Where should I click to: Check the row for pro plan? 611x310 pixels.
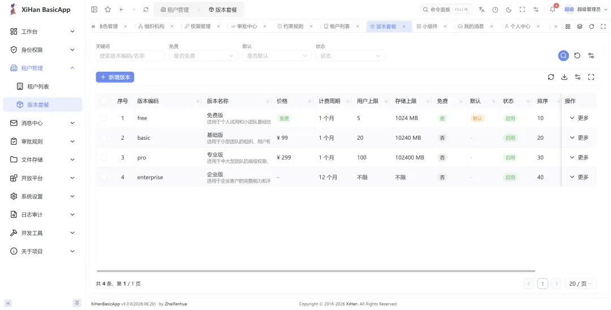(x=104, y=157)
